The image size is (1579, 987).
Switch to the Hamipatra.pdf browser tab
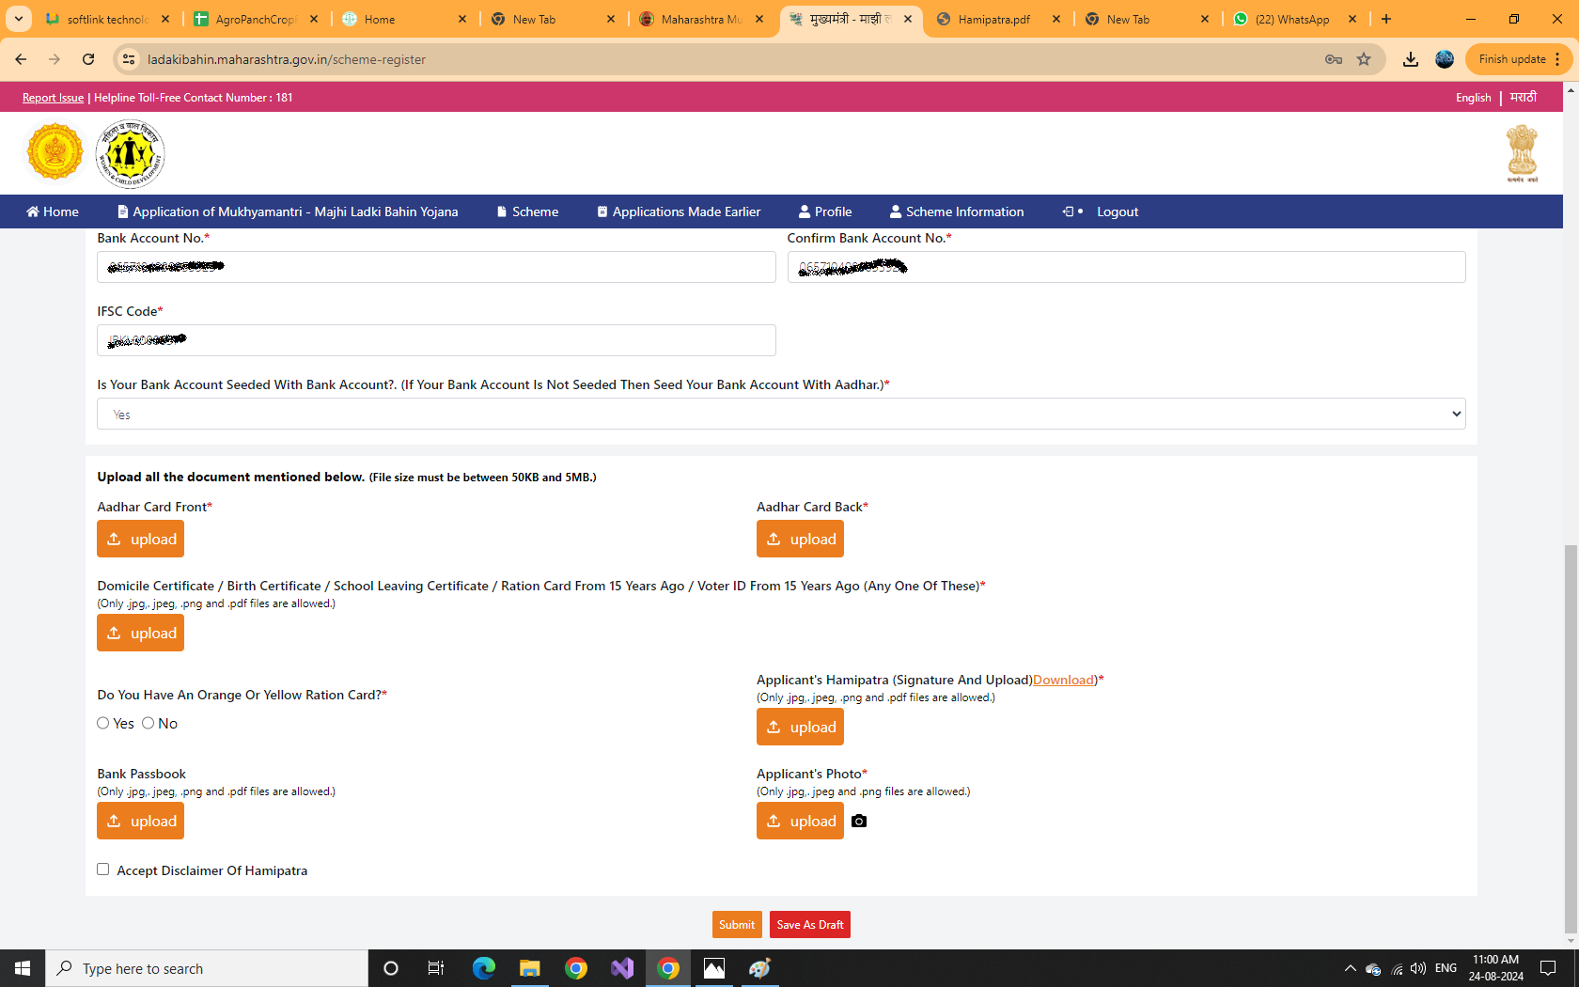tap(993, 19)
